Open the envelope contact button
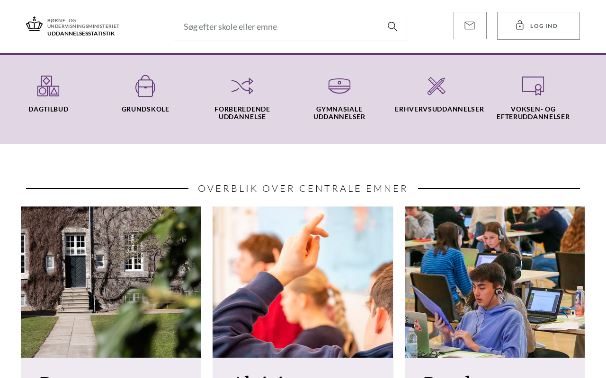 pos(470,26)
